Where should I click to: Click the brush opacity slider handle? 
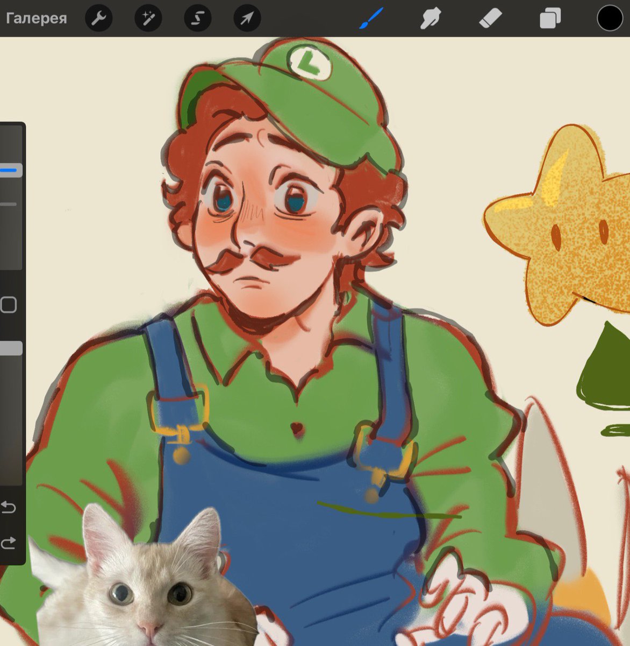click(11, 348)
